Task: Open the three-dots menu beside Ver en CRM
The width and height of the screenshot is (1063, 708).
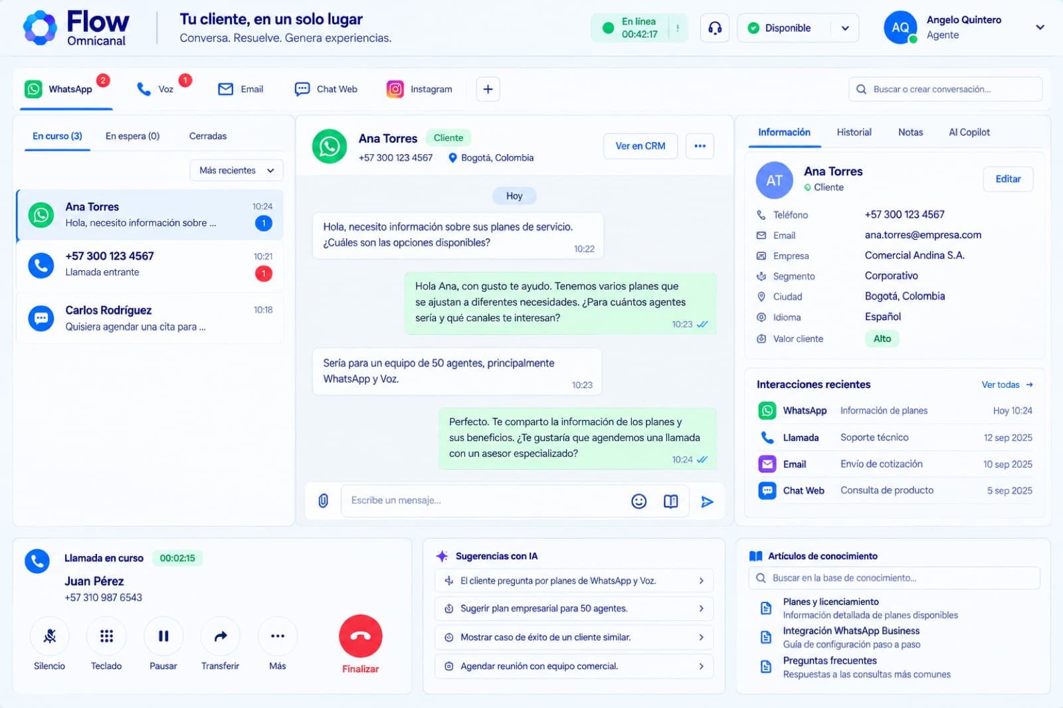Action: tap(700, 146)
